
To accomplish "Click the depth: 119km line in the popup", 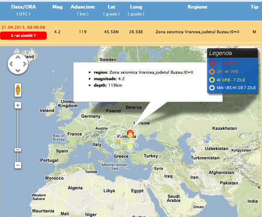I will pyautogui.click(x=108, y=86).
